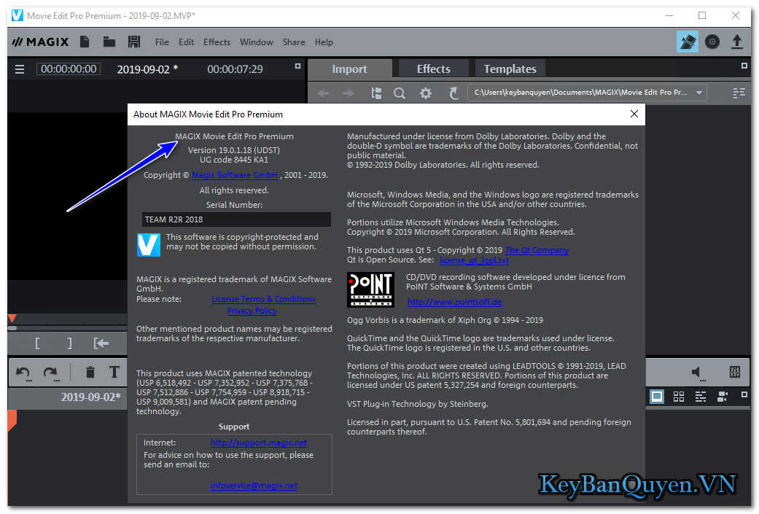759x514 pixels.
Task: Delete selected object with trash icon
Action: click(90, 372)
